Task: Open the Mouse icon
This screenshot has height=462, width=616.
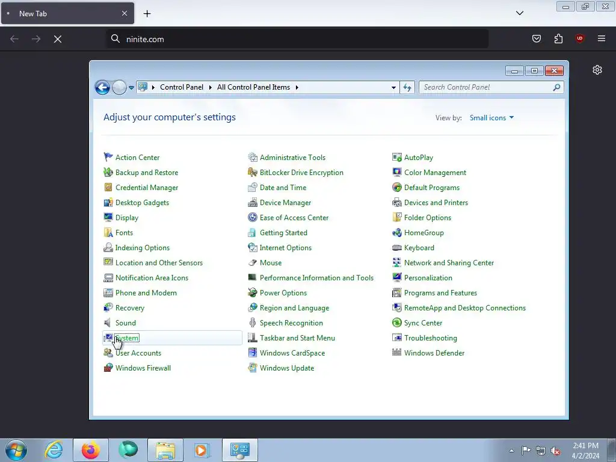Action: click(x=252, y=262)
